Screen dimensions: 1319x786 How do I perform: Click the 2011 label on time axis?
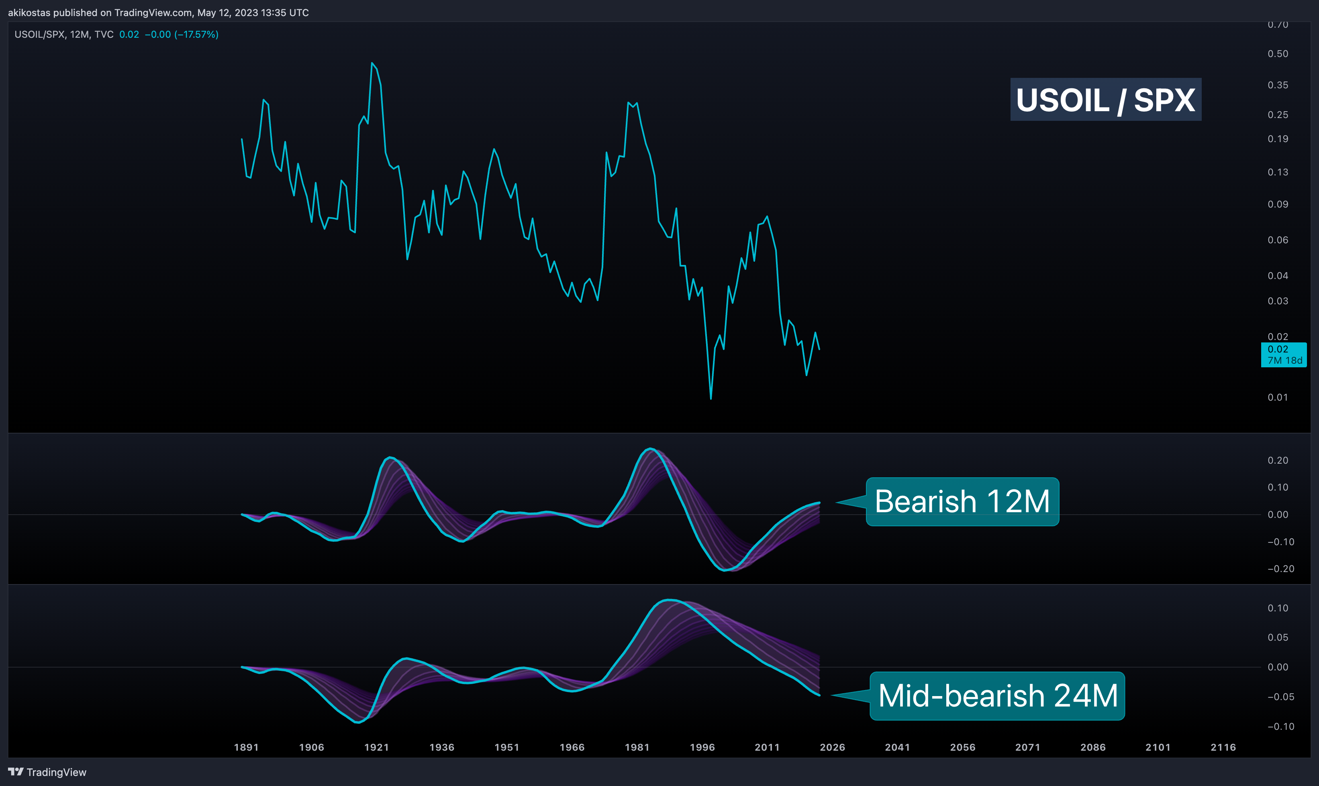click(767, 747)
